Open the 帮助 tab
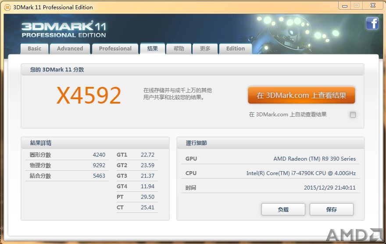 tap(179, 49)
